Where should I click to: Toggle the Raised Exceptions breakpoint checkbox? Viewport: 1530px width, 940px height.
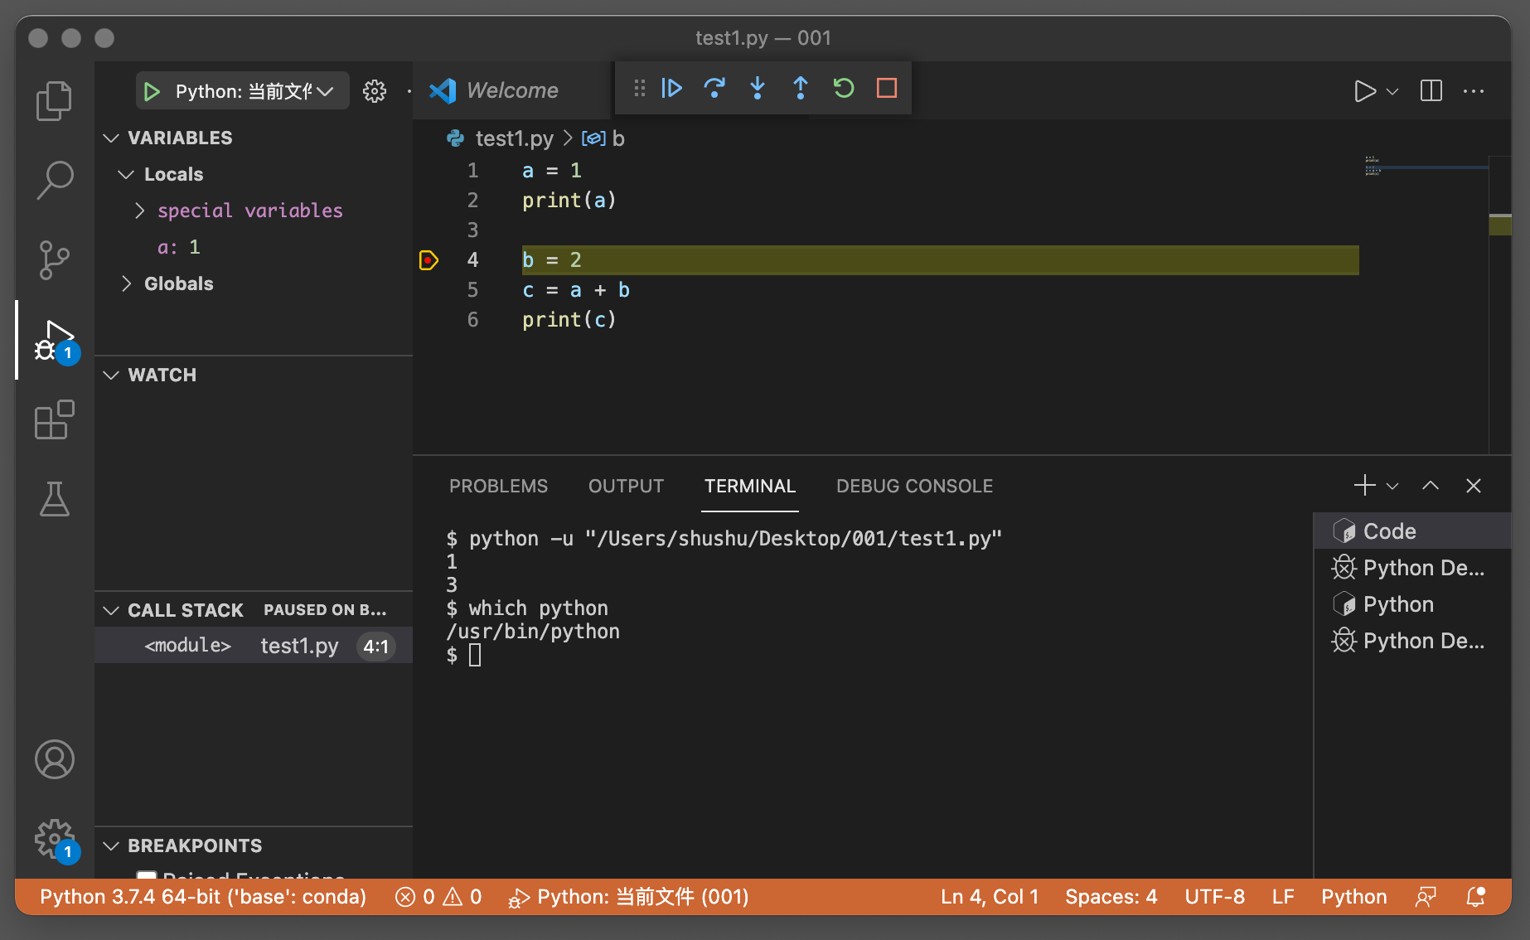147,875
